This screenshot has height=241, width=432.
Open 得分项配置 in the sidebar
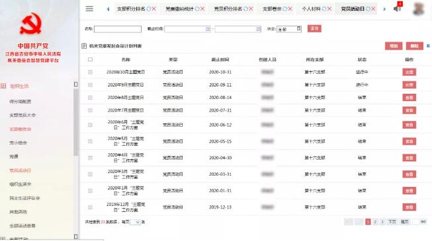pyautogui.click(x=21, y=102)
